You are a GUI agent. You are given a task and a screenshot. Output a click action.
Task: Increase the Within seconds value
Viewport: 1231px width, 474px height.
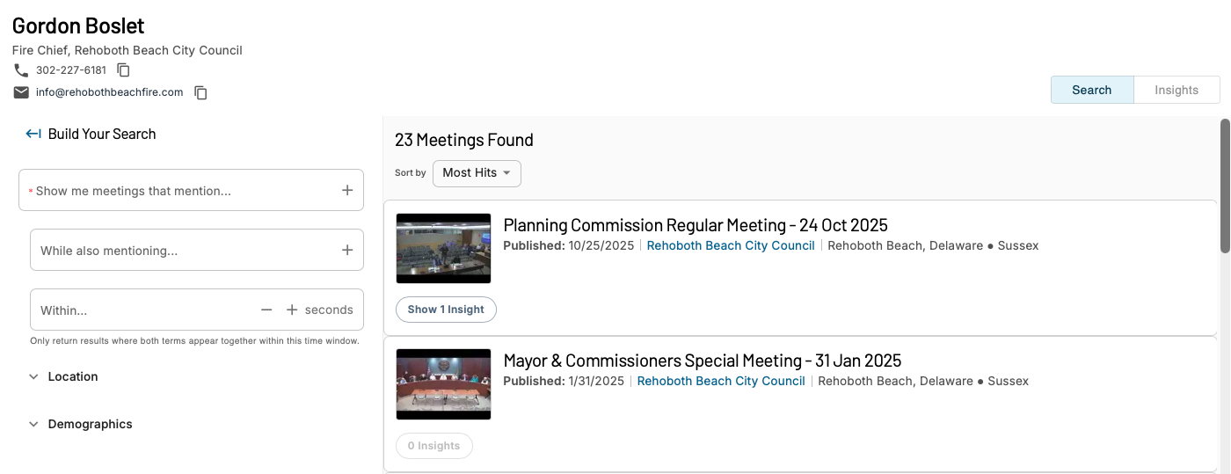click(x=292, y=310)
